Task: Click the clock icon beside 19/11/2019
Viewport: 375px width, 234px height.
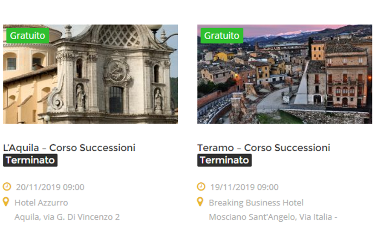Action: [201, 187]
